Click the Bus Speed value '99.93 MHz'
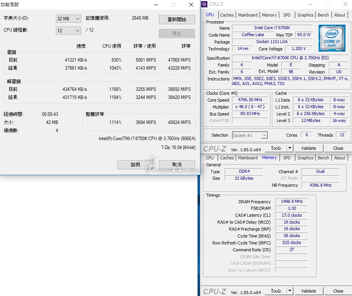The width and height of the screenshot is (352, 296). tap(250, 114)
